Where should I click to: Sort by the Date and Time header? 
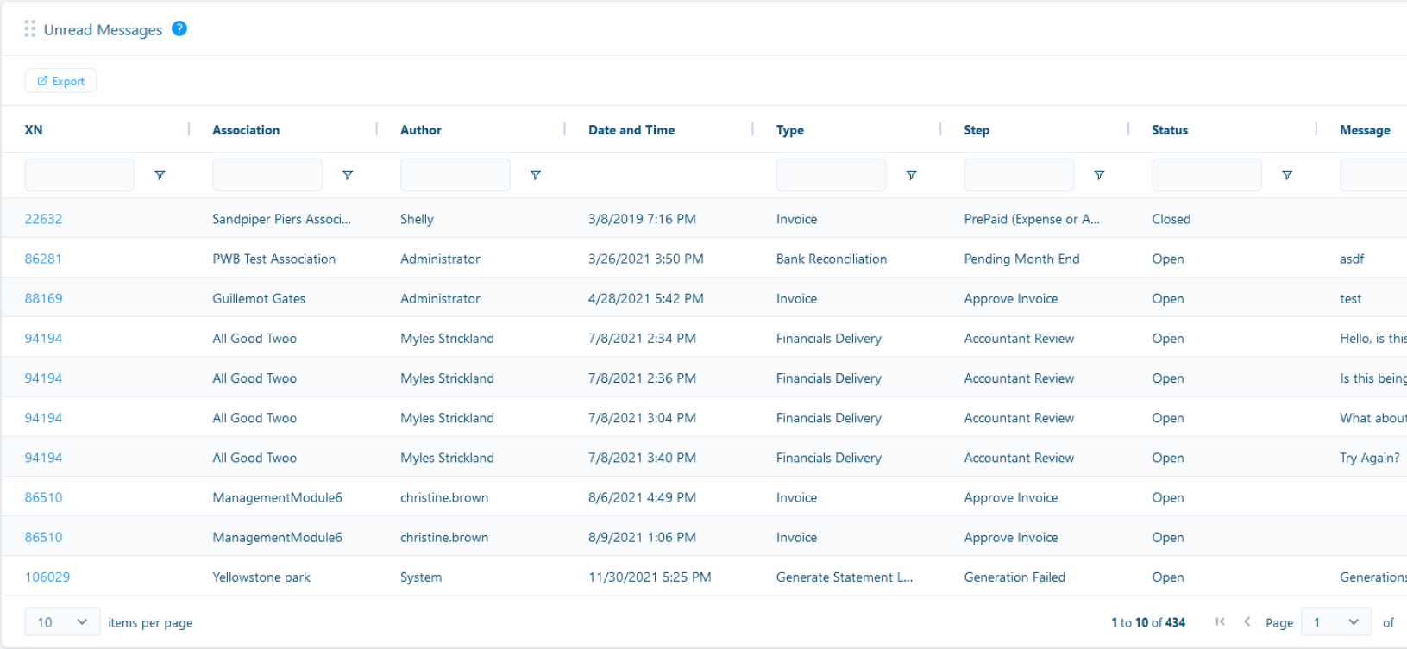tap(631, 130)
